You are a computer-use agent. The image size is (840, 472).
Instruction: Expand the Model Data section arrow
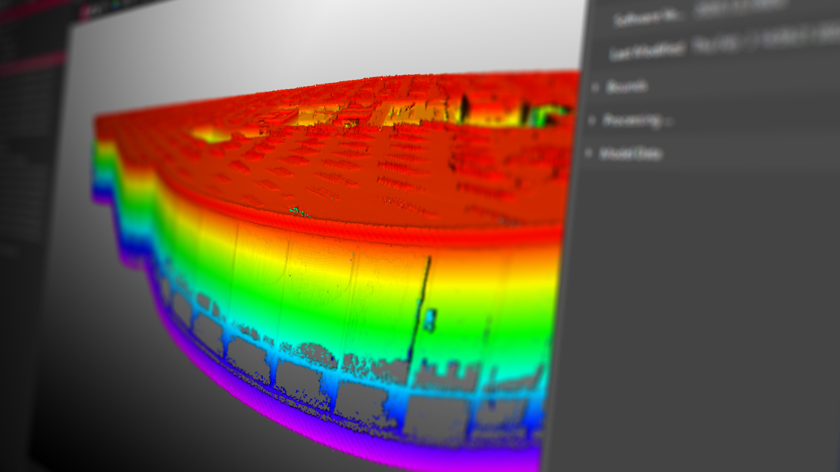(589, 153)
